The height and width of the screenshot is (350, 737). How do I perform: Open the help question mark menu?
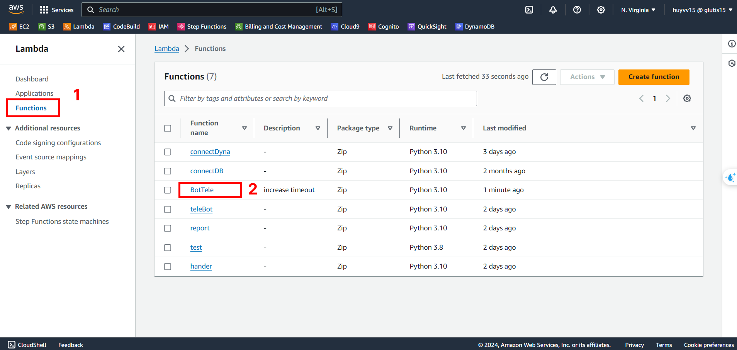click(x=577, y=10)
